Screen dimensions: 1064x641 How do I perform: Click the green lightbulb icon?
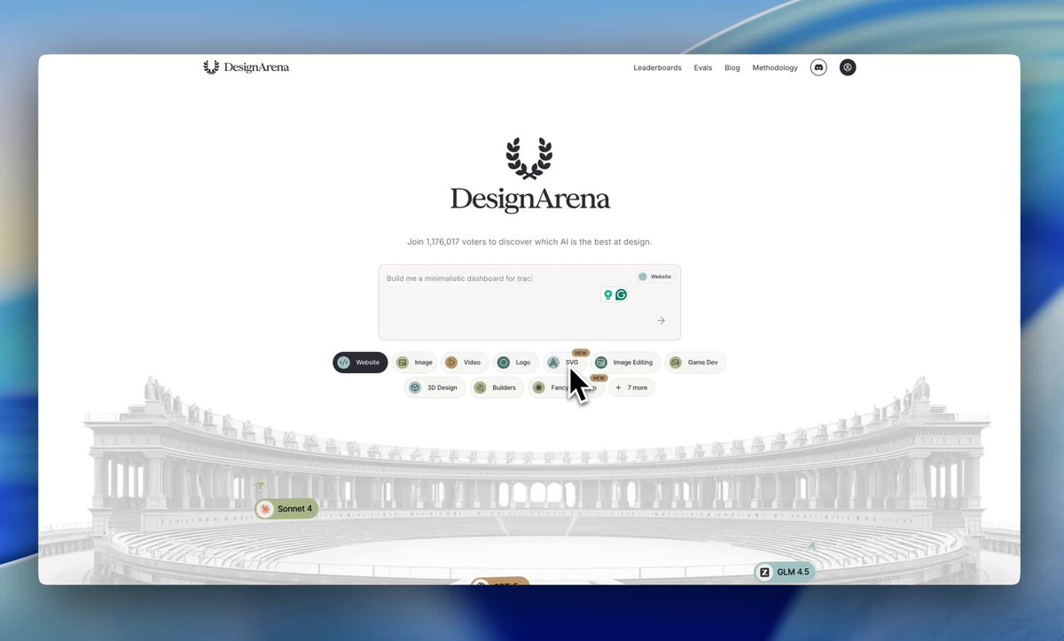[608, 294]
